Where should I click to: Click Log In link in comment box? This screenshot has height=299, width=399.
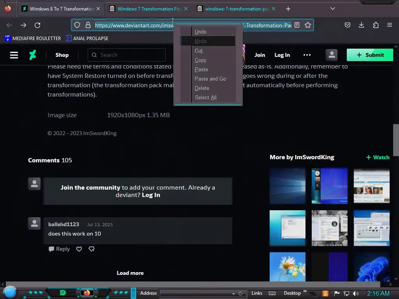point(151,195)
